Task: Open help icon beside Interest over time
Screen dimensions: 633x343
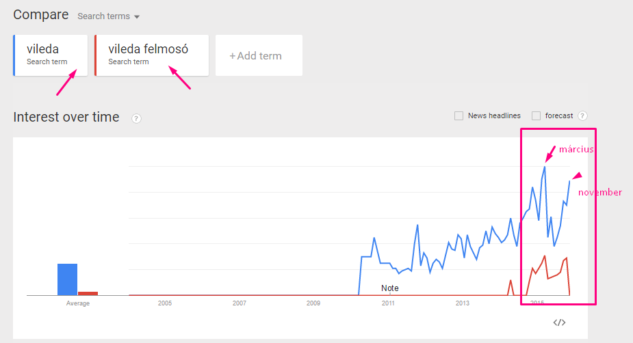Action: click(x=136, y=118)
